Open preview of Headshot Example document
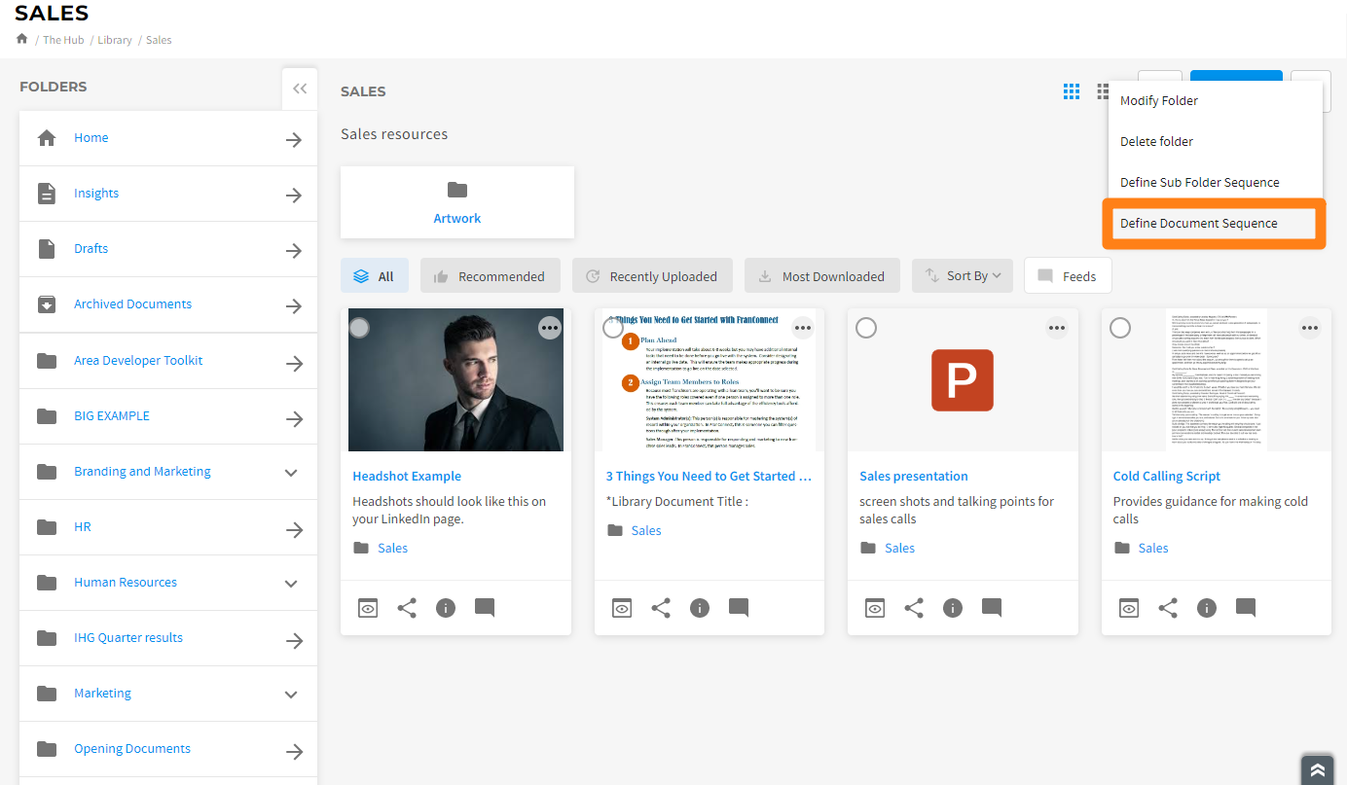This screenshot has width=1347, height=785. tap(368, 608)
